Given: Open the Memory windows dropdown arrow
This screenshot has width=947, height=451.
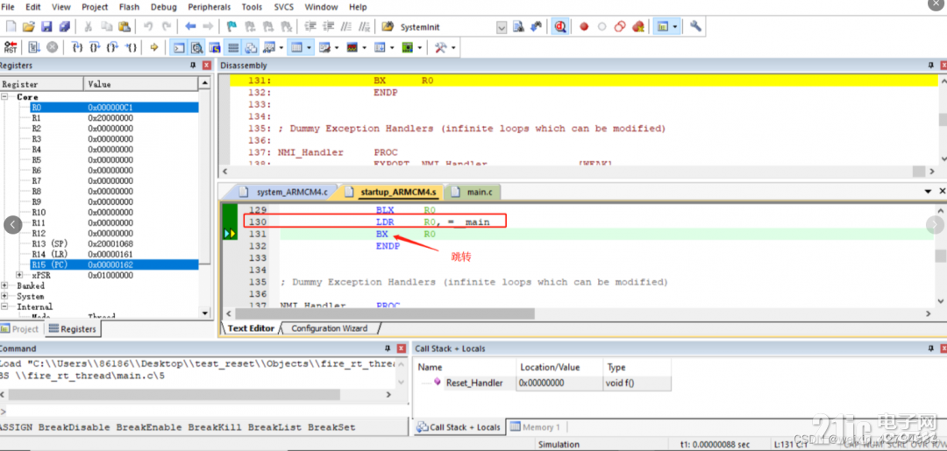Looking at the screenshot, I should click(309, 47).
